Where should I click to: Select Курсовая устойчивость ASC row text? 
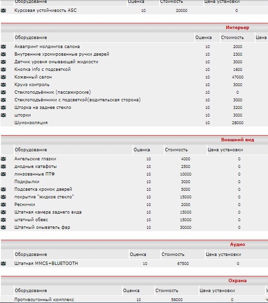coord(46,10)
